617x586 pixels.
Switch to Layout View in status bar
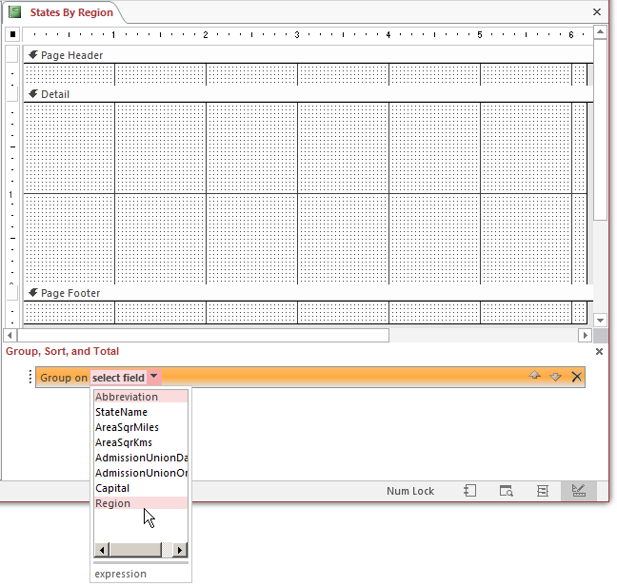tap(542, 491)
